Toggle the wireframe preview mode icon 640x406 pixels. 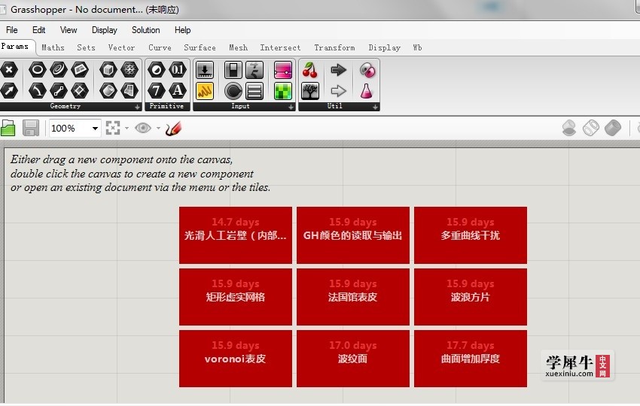(x=591, y=128)
